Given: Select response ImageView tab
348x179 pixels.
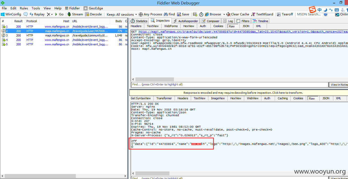Looking at the screenshot, I should point(218,98).
